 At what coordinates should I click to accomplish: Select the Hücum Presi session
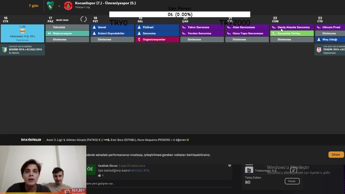click(x=330, y=27)
